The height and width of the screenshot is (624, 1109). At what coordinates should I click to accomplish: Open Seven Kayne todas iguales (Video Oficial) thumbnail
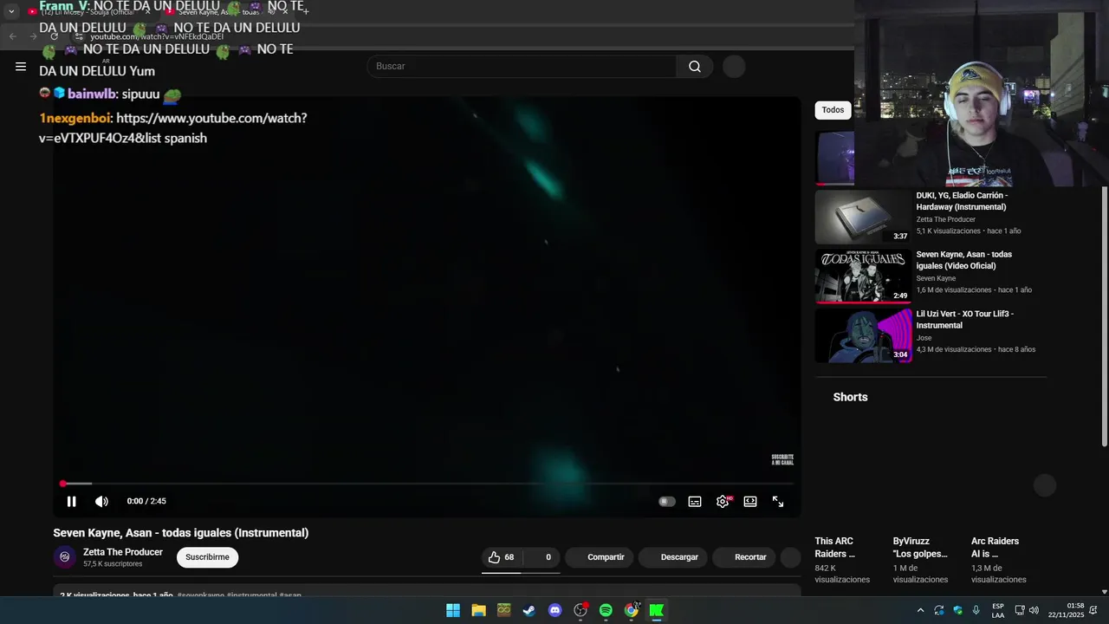click(863, 276)
